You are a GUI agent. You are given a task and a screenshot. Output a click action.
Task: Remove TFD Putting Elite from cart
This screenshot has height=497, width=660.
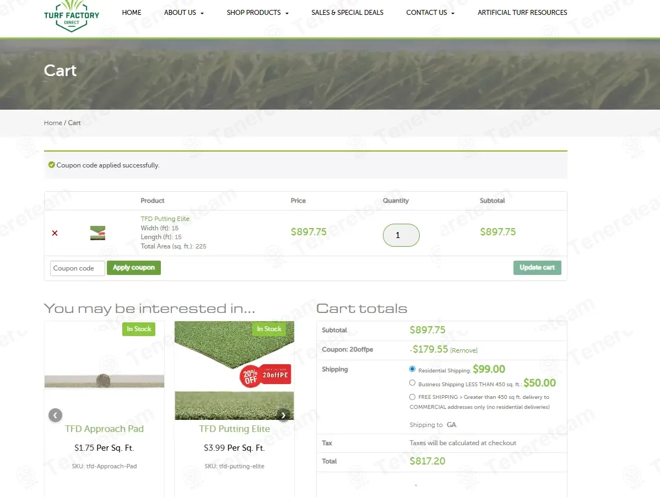(55, 233)
